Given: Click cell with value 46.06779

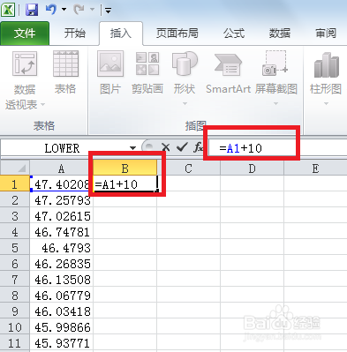Looking at the screenshot, I should 61,295.
